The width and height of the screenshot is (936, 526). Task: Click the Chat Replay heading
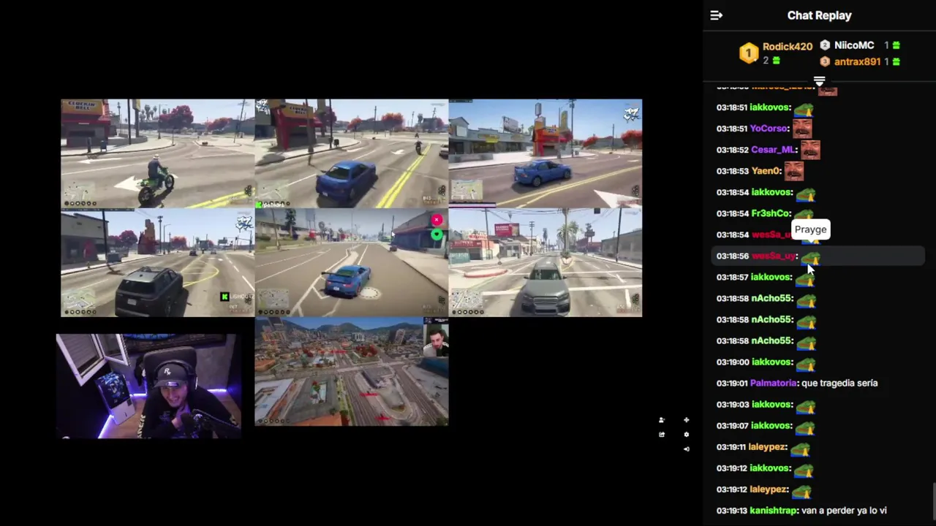coord(819,15)
